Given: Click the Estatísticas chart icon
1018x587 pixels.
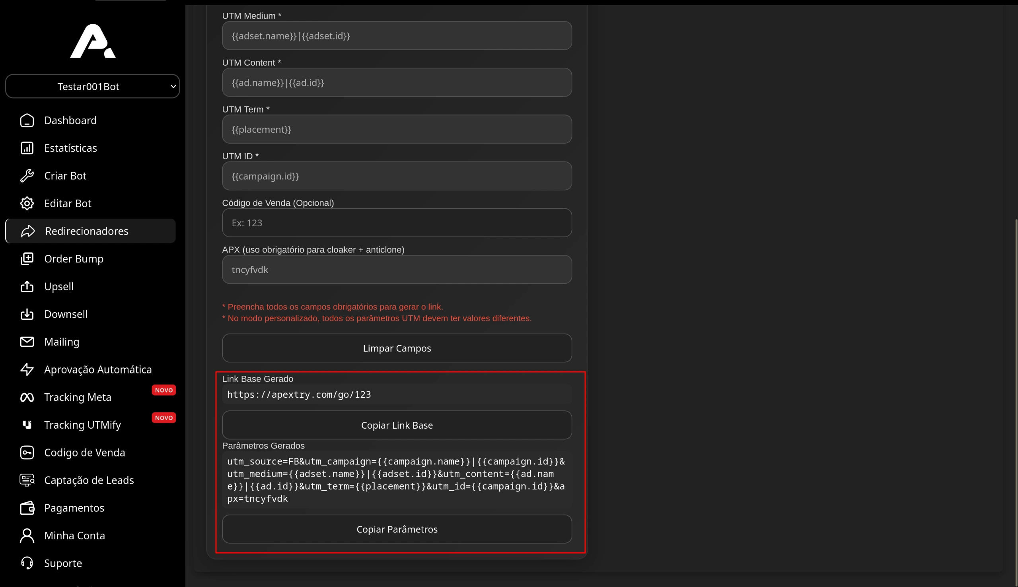Looking at the screenshot, I should (x=27, y=148).
